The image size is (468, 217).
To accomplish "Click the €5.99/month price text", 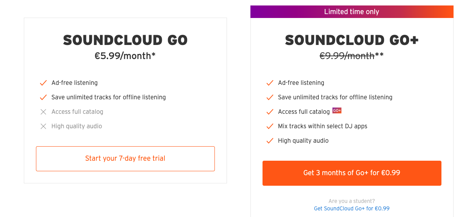I will 125,56.
